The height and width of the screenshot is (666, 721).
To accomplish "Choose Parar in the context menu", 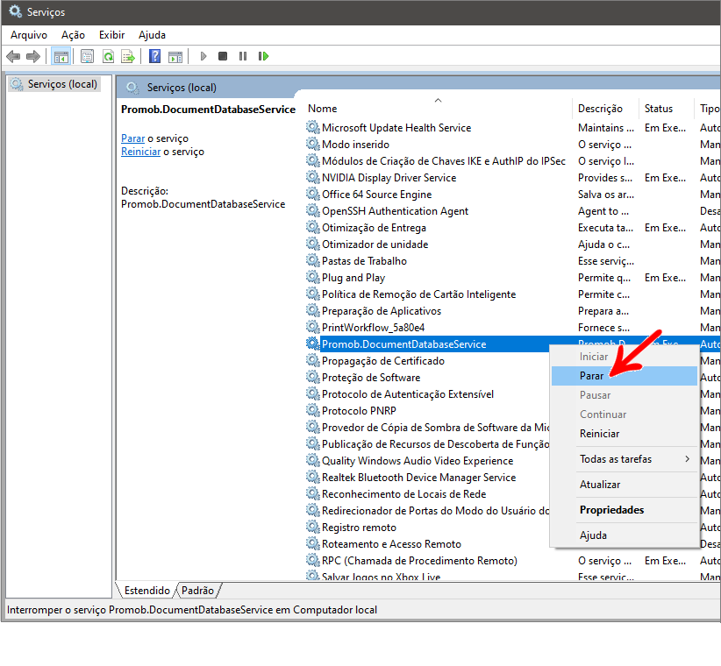I will pos(624,376).
